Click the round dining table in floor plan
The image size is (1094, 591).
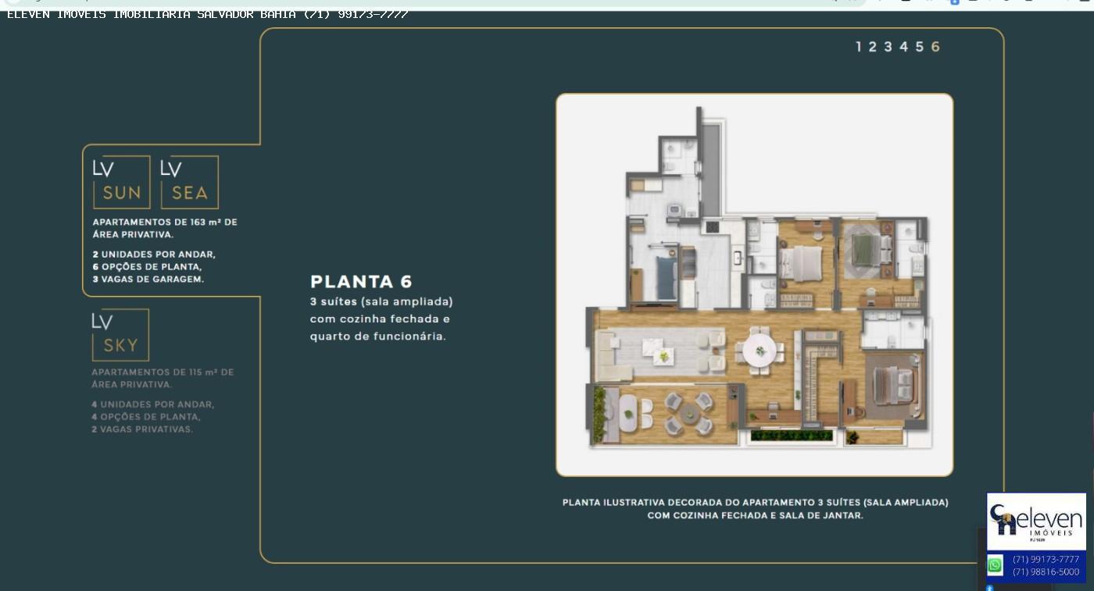point(759,350)
